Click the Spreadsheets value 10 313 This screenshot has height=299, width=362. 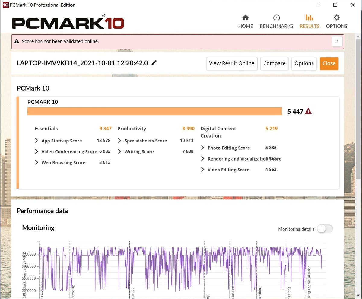tap(187, 140)
